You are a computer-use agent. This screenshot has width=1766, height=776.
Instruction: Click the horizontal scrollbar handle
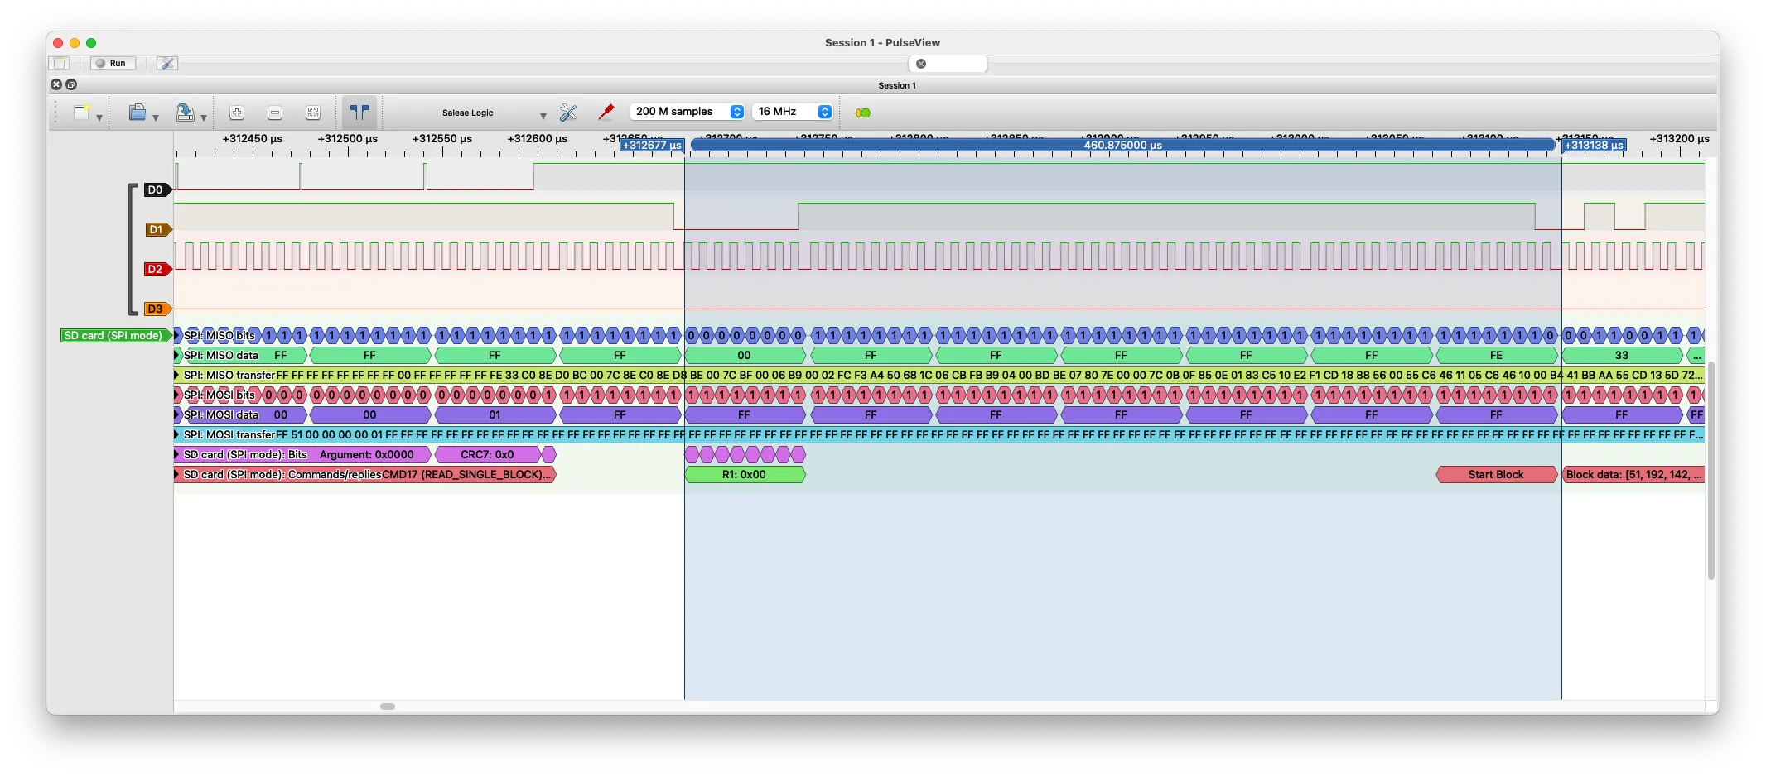pyautogui.click(x=388, y=707)
